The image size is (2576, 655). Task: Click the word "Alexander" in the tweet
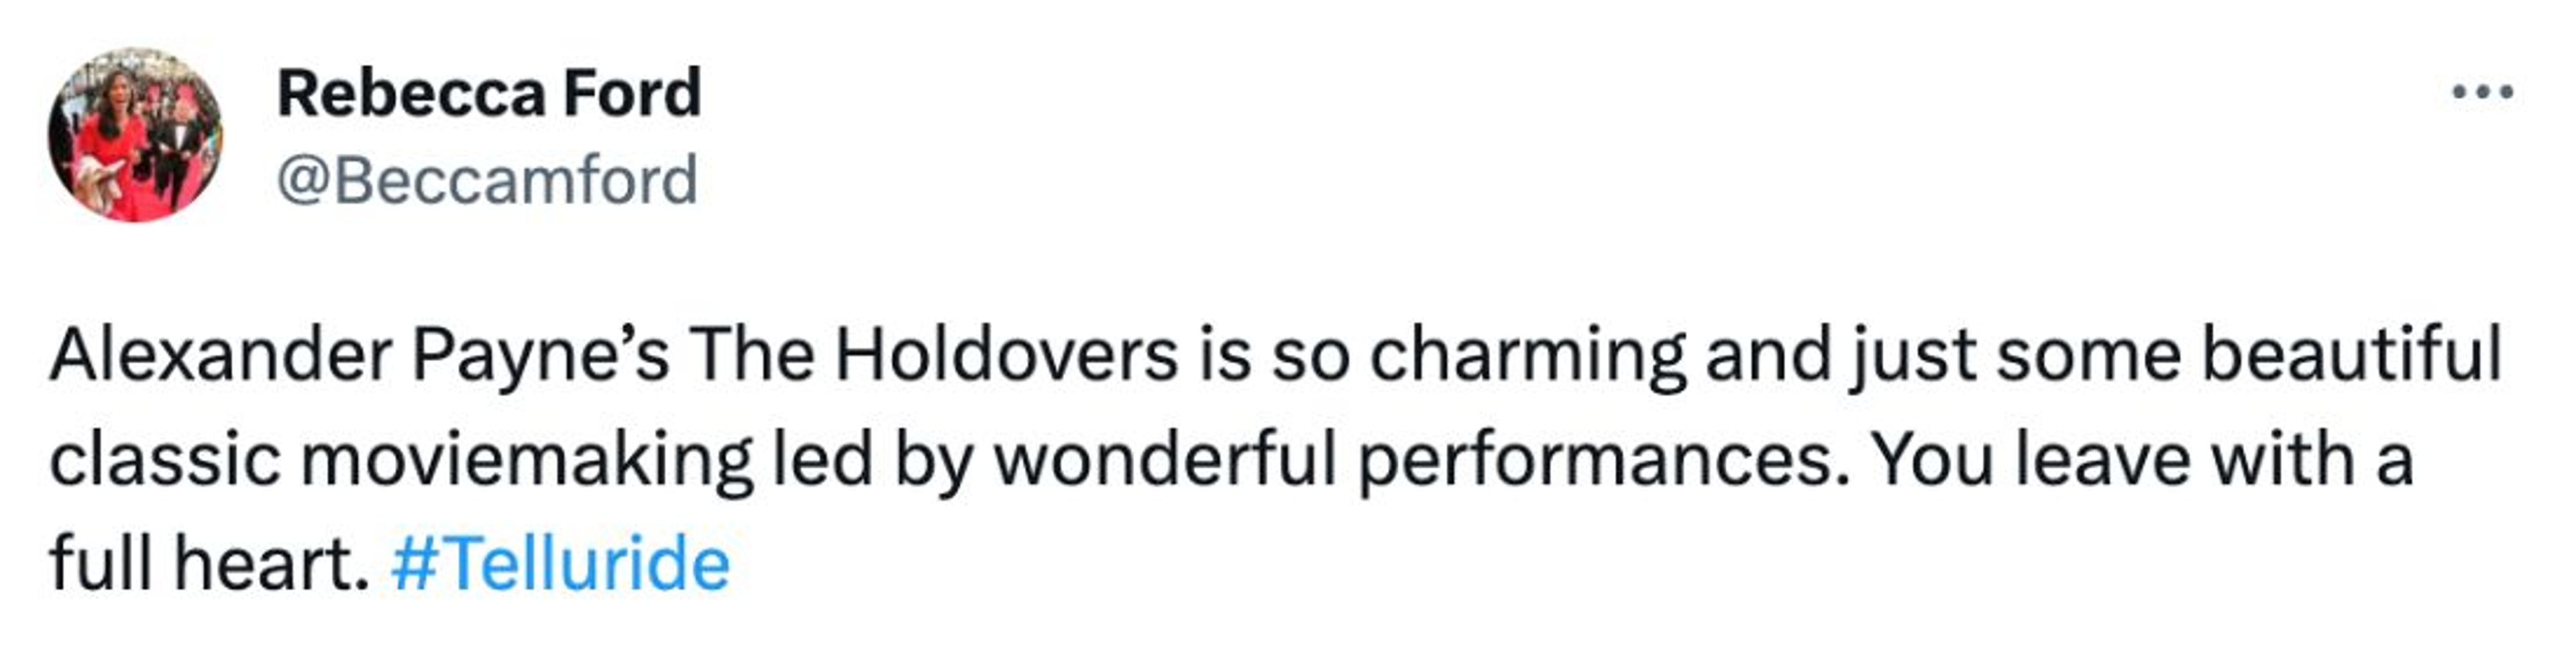point(221,355)
